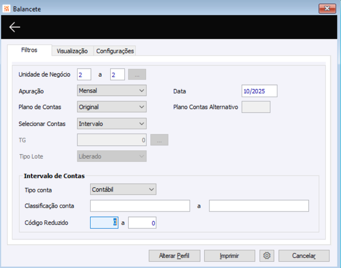Close the Balancete window
Viewport: 341px width, 268px height.
(x=327, y=8)
